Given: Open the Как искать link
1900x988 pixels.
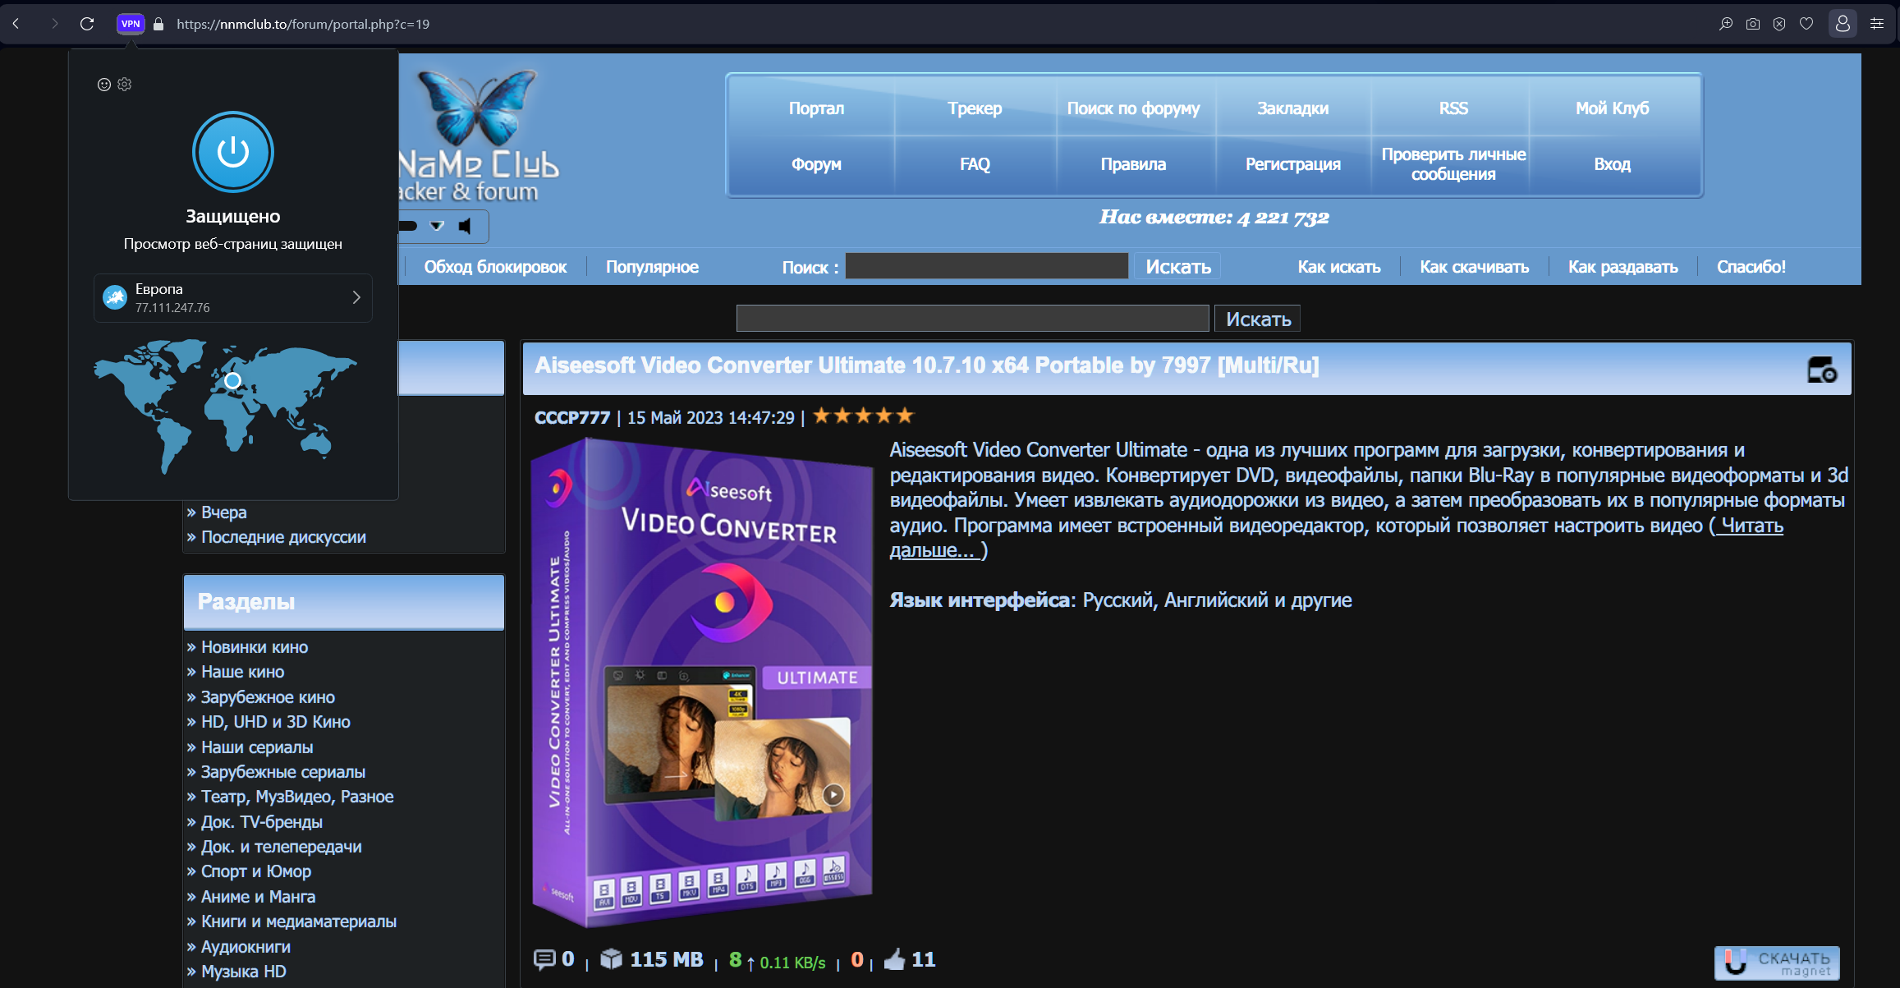Looking at the screenshot, I should tap(1338, 267).
